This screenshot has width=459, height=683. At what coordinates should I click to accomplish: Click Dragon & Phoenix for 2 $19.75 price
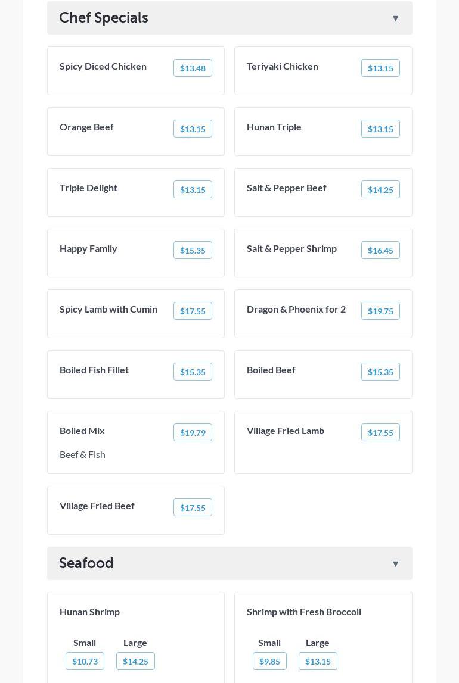tap(380, 311)
